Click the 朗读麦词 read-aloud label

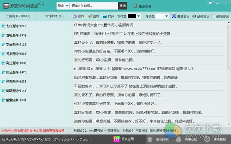pos(203,16)
